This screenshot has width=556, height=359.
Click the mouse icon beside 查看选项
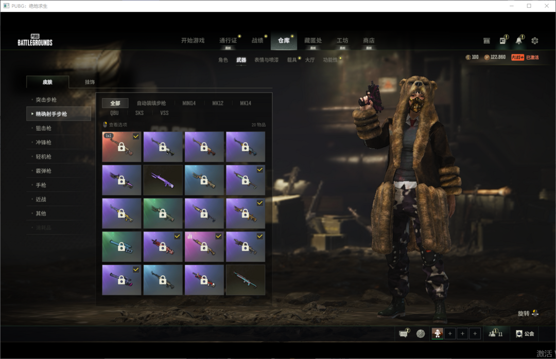[105, 125]
